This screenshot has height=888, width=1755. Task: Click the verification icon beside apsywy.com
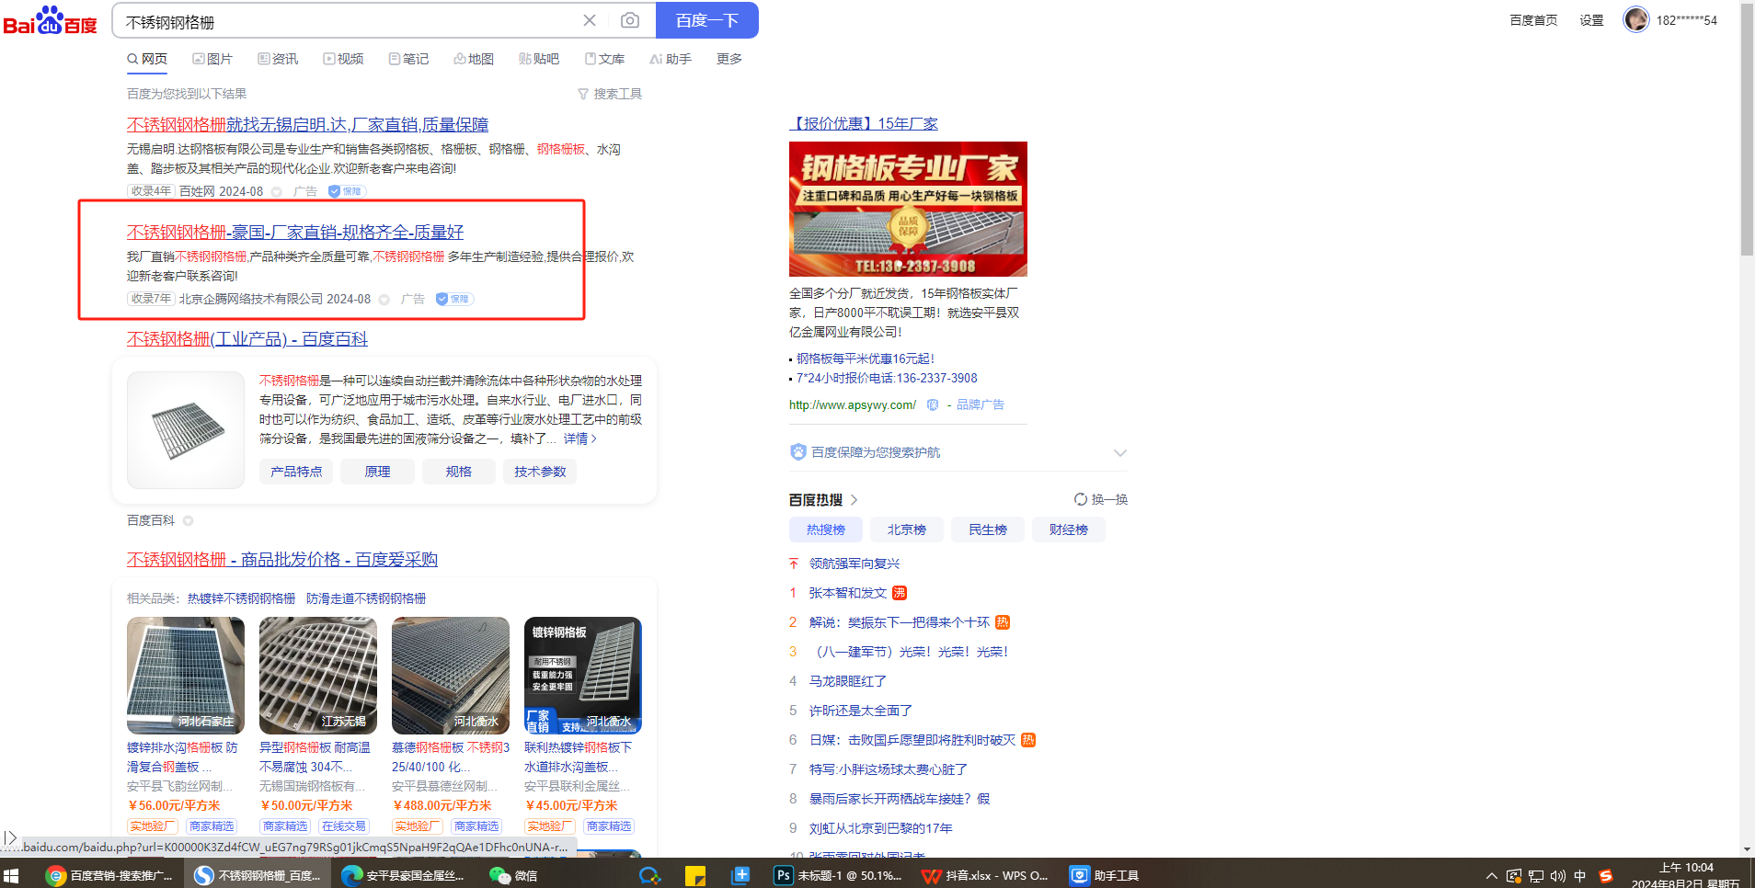point(933,404)
